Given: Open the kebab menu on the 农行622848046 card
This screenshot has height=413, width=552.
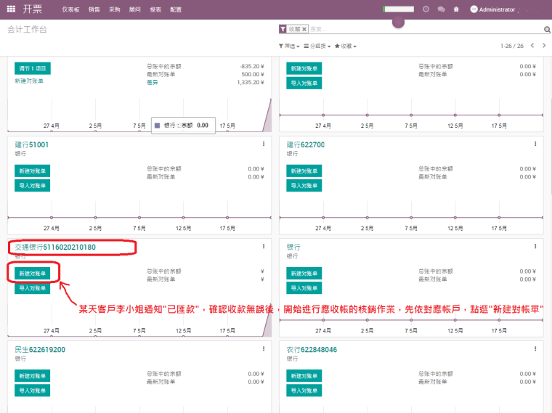Looking at the screenshot, I should (x=535, y=348).
